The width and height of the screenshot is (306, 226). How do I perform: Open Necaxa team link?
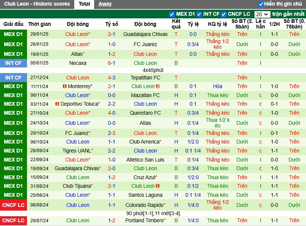tap(78, 63)
